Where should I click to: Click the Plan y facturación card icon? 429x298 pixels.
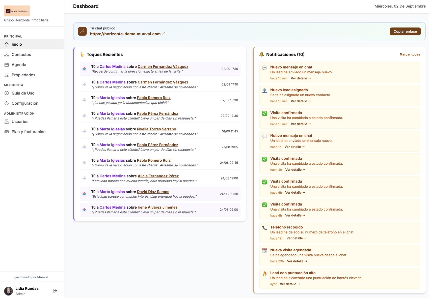point(7,132)
